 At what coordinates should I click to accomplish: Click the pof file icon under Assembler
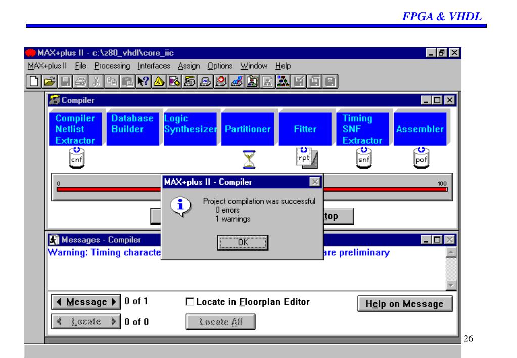421,158
